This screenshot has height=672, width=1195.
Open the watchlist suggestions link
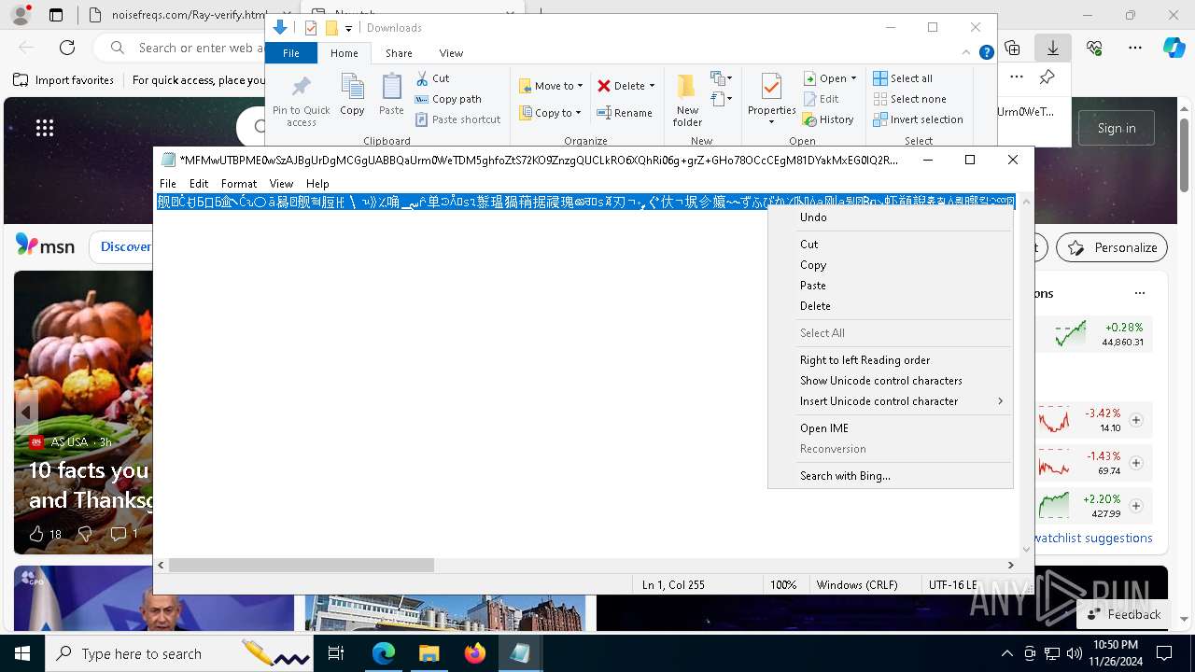(1093, 538)
